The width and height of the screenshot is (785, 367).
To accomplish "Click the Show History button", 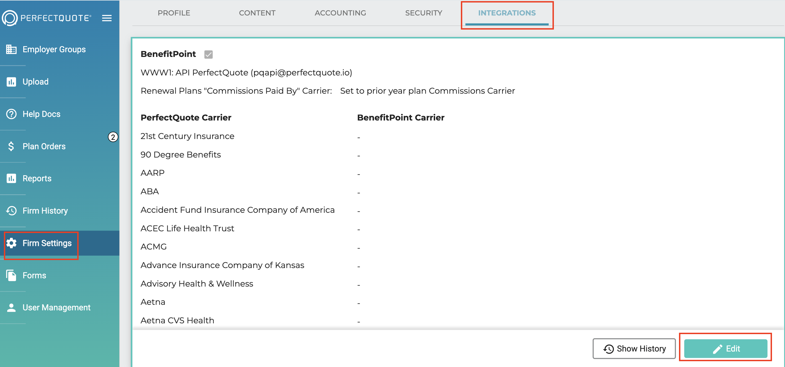I will (x=634, y=349).
